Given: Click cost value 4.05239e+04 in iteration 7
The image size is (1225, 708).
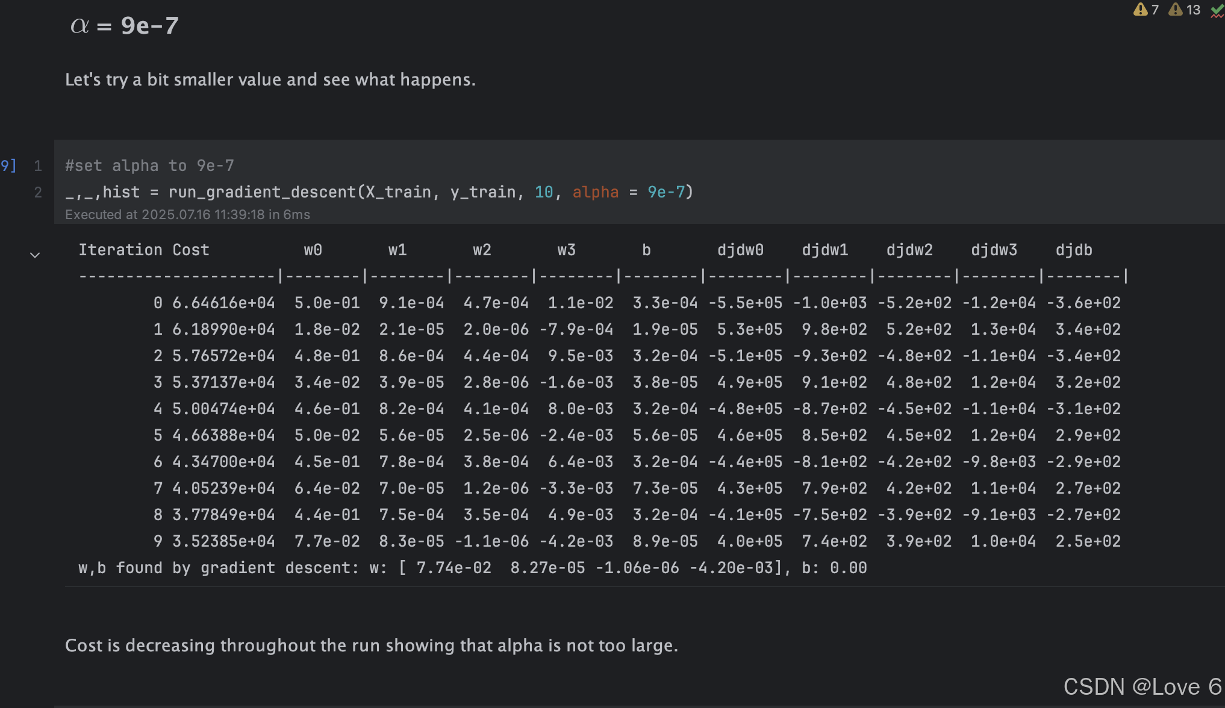Looking at the screenshot, I should (x=223, y=488).
